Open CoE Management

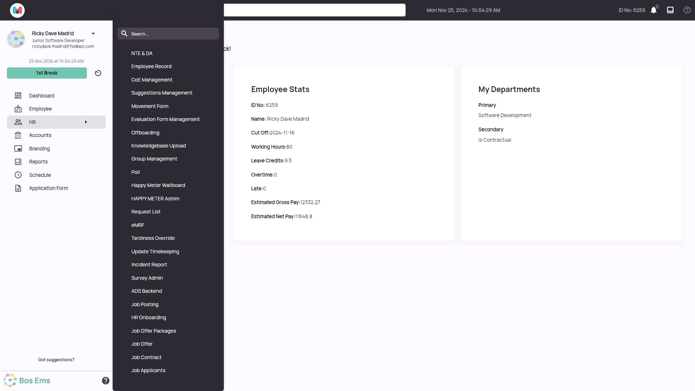point(152,80)
